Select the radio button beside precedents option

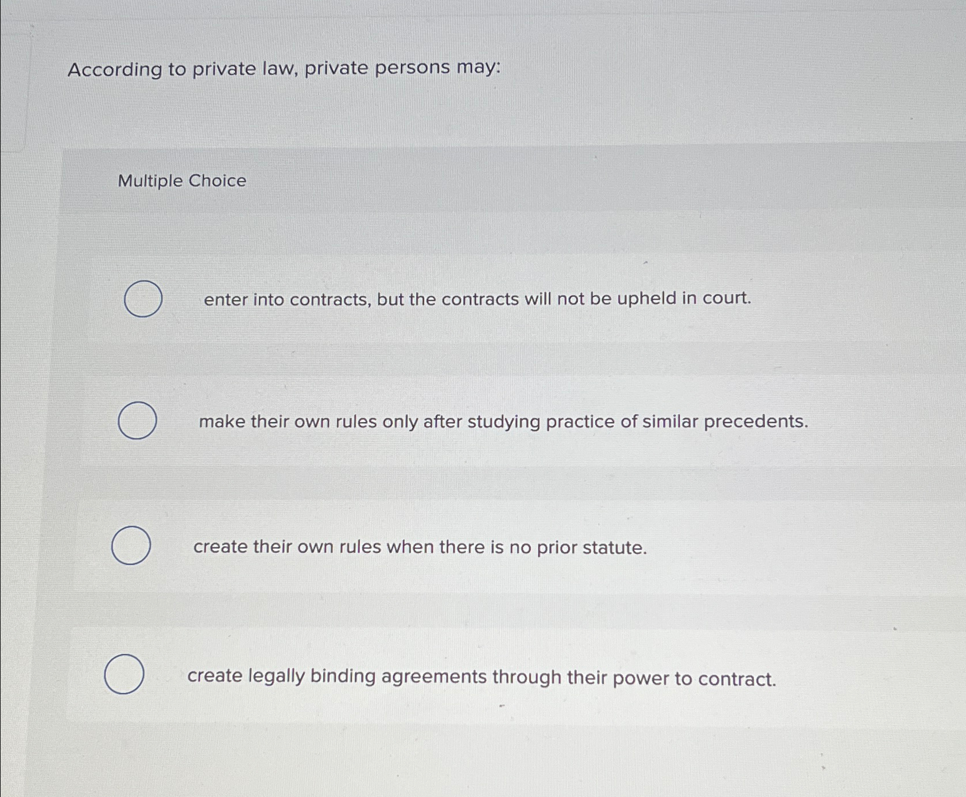click(138, 421)
